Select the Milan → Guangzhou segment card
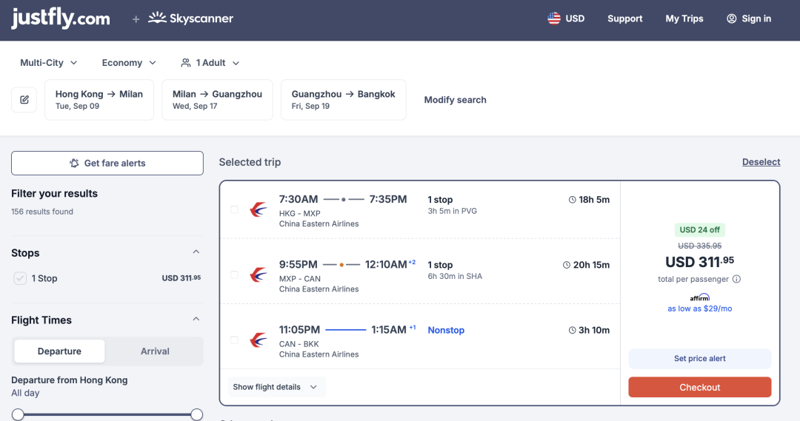 click(x=217, y=100)
